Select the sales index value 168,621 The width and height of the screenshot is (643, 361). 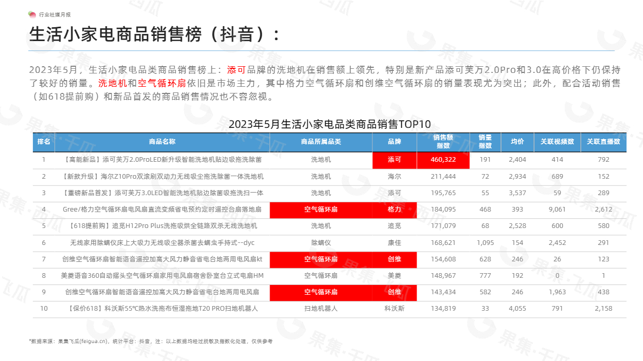coord(443,242)
